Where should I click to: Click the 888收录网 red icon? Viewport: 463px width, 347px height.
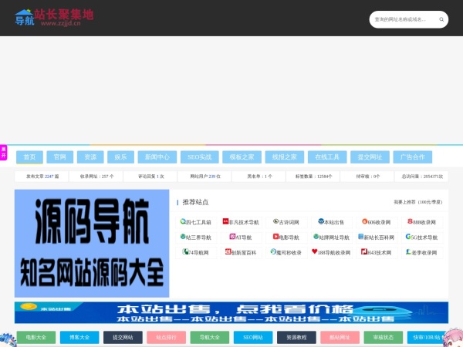(411, 221)
